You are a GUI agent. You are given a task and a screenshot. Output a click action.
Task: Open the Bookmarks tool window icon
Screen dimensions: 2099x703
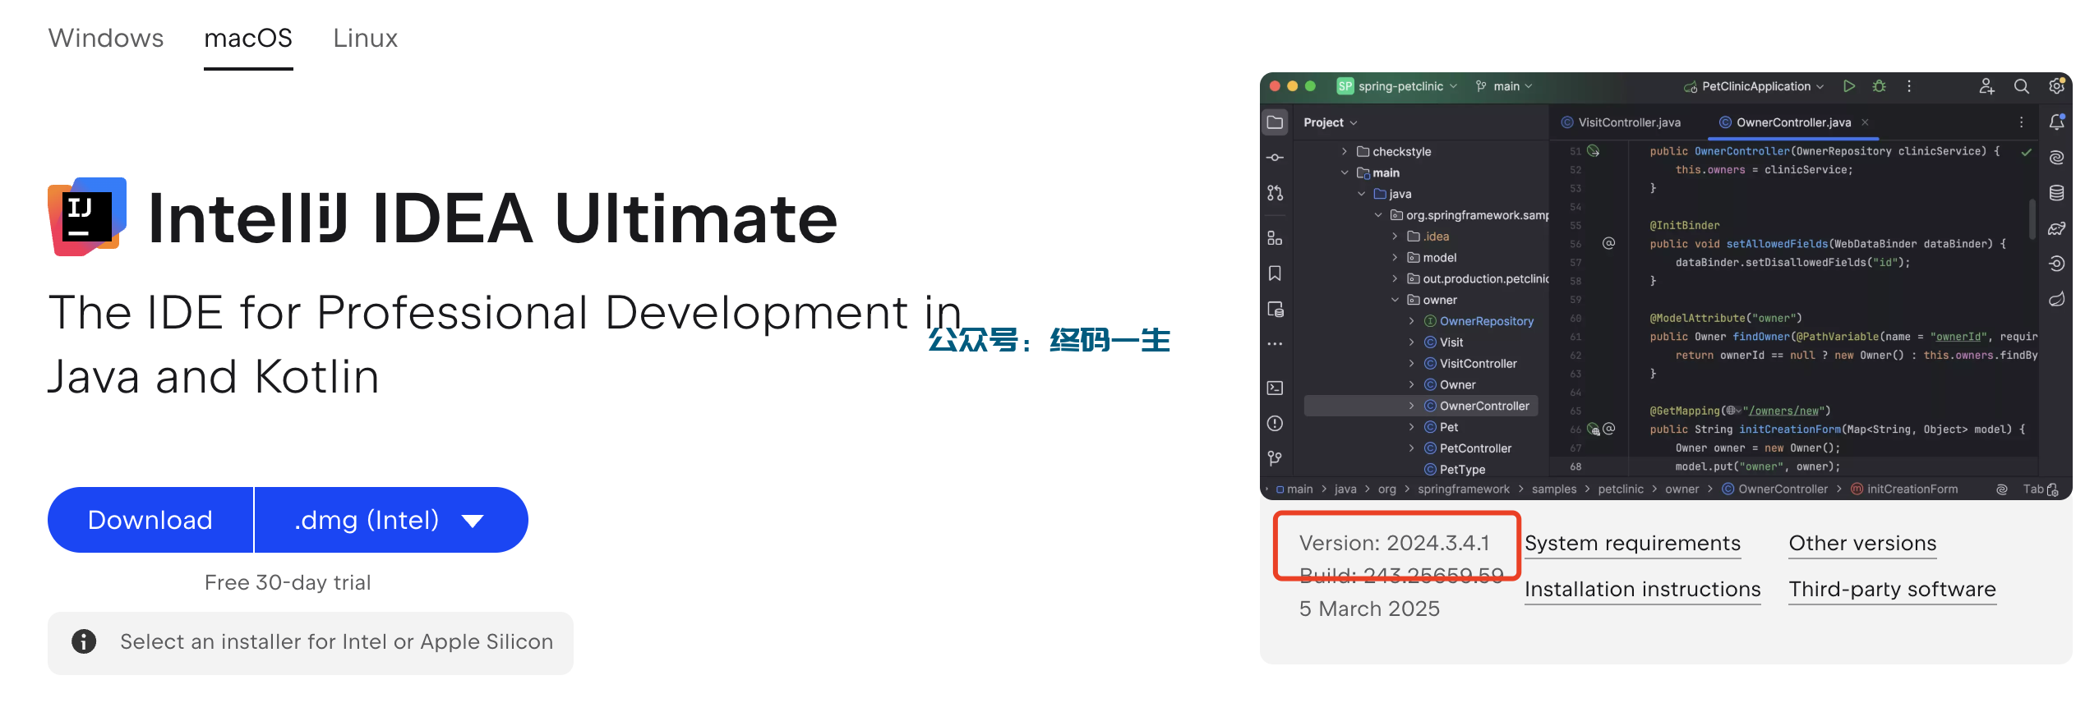pos(1275,273)
